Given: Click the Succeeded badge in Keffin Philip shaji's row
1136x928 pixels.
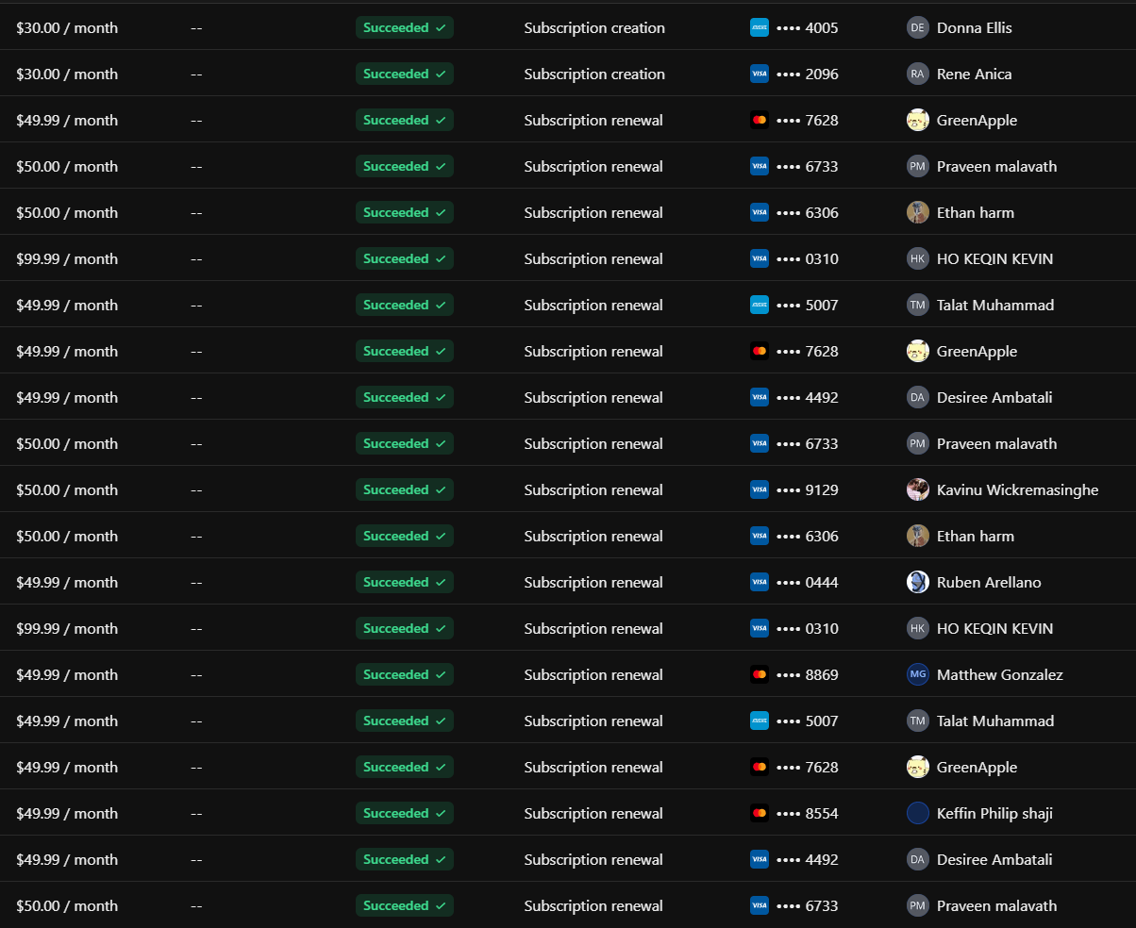Looking at the screenshot, I should pos(405,814).
